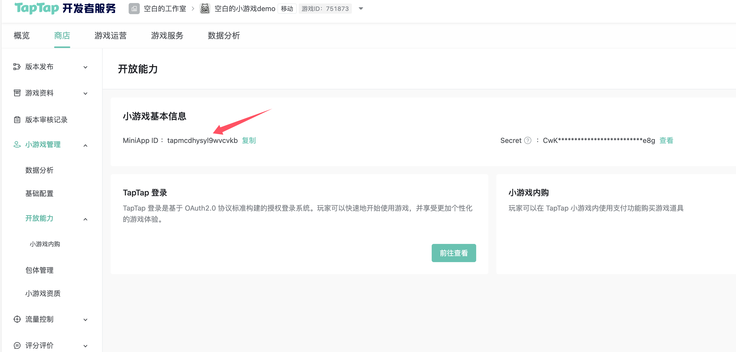Open 流量控制 in the sidebar
Viewport: 736px width, 352px height.
pyautogui.click(x=39, y=319)
